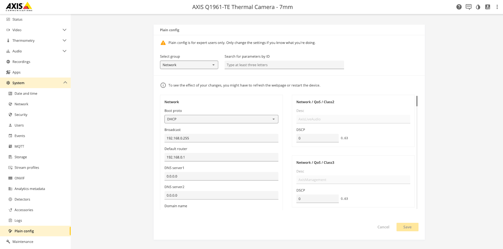Open the Analytics metadata page label
503x249 pixels.
pos(30,189)
